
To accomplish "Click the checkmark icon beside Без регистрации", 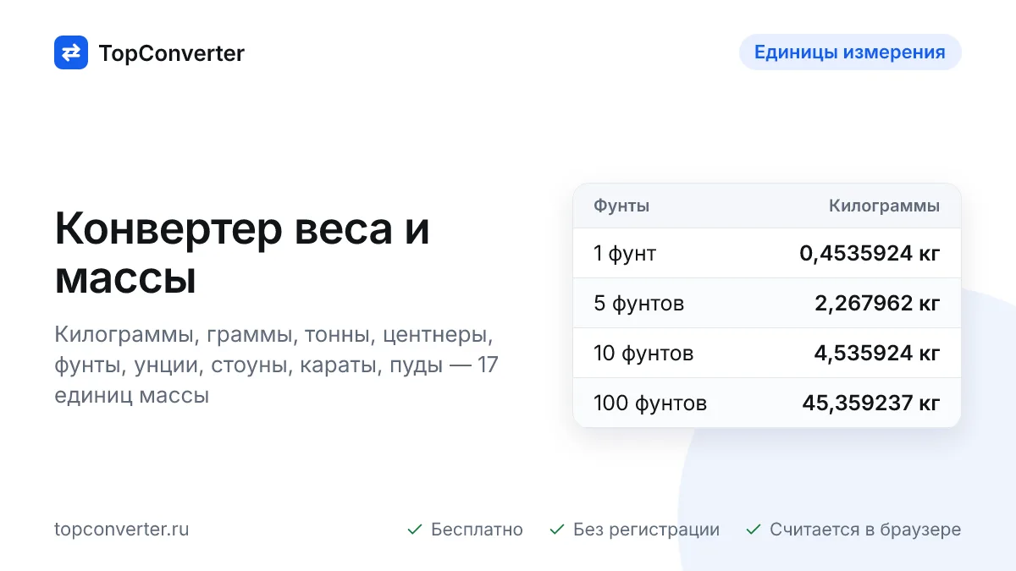I will (x=557, y=530).
